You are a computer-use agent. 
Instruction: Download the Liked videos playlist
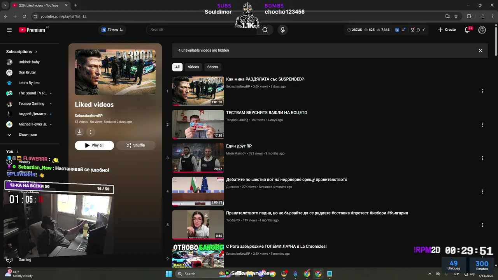[x=79, y=132]
